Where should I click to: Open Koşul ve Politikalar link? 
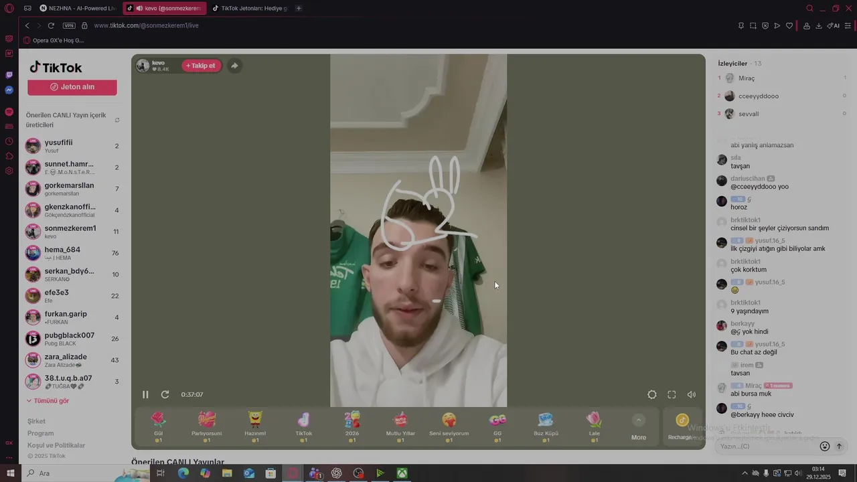(56, 445)
